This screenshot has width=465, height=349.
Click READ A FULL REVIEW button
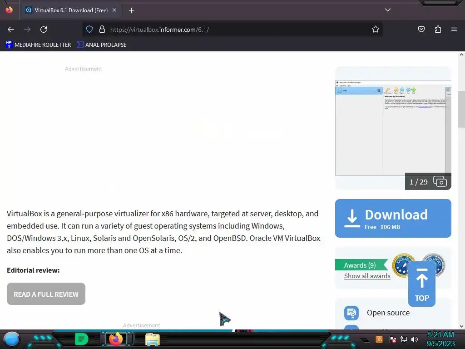click(46, 294)
